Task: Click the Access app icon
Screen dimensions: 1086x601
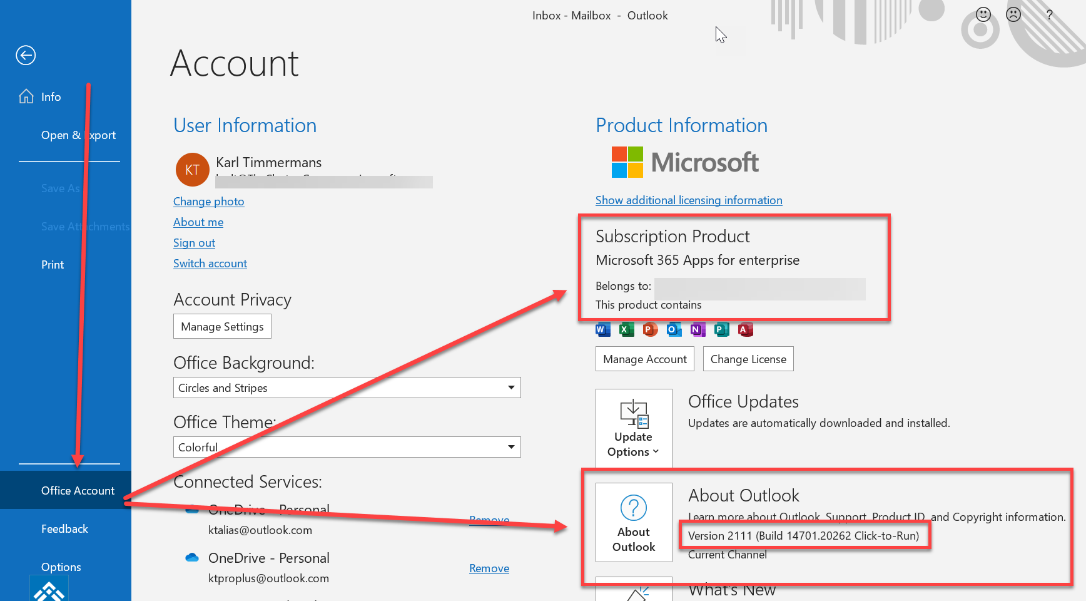Action: click(x=745, y=329)
